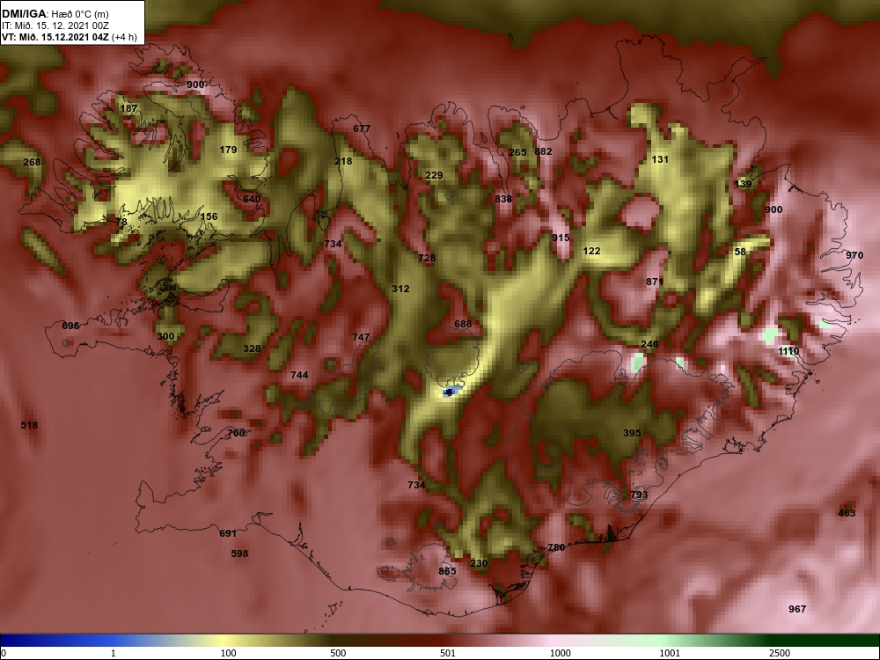The width and height of the screenshot is (880, 660).
Task: Select the 793 map value
Action: [639, 495]
